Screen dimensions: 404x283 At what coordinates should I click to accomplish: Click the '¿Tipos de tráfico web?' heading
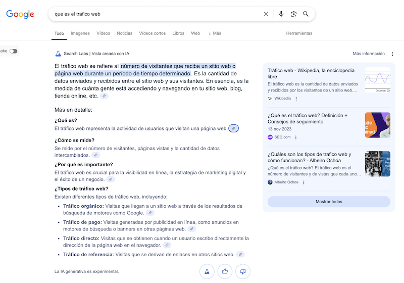click(81, 188)
